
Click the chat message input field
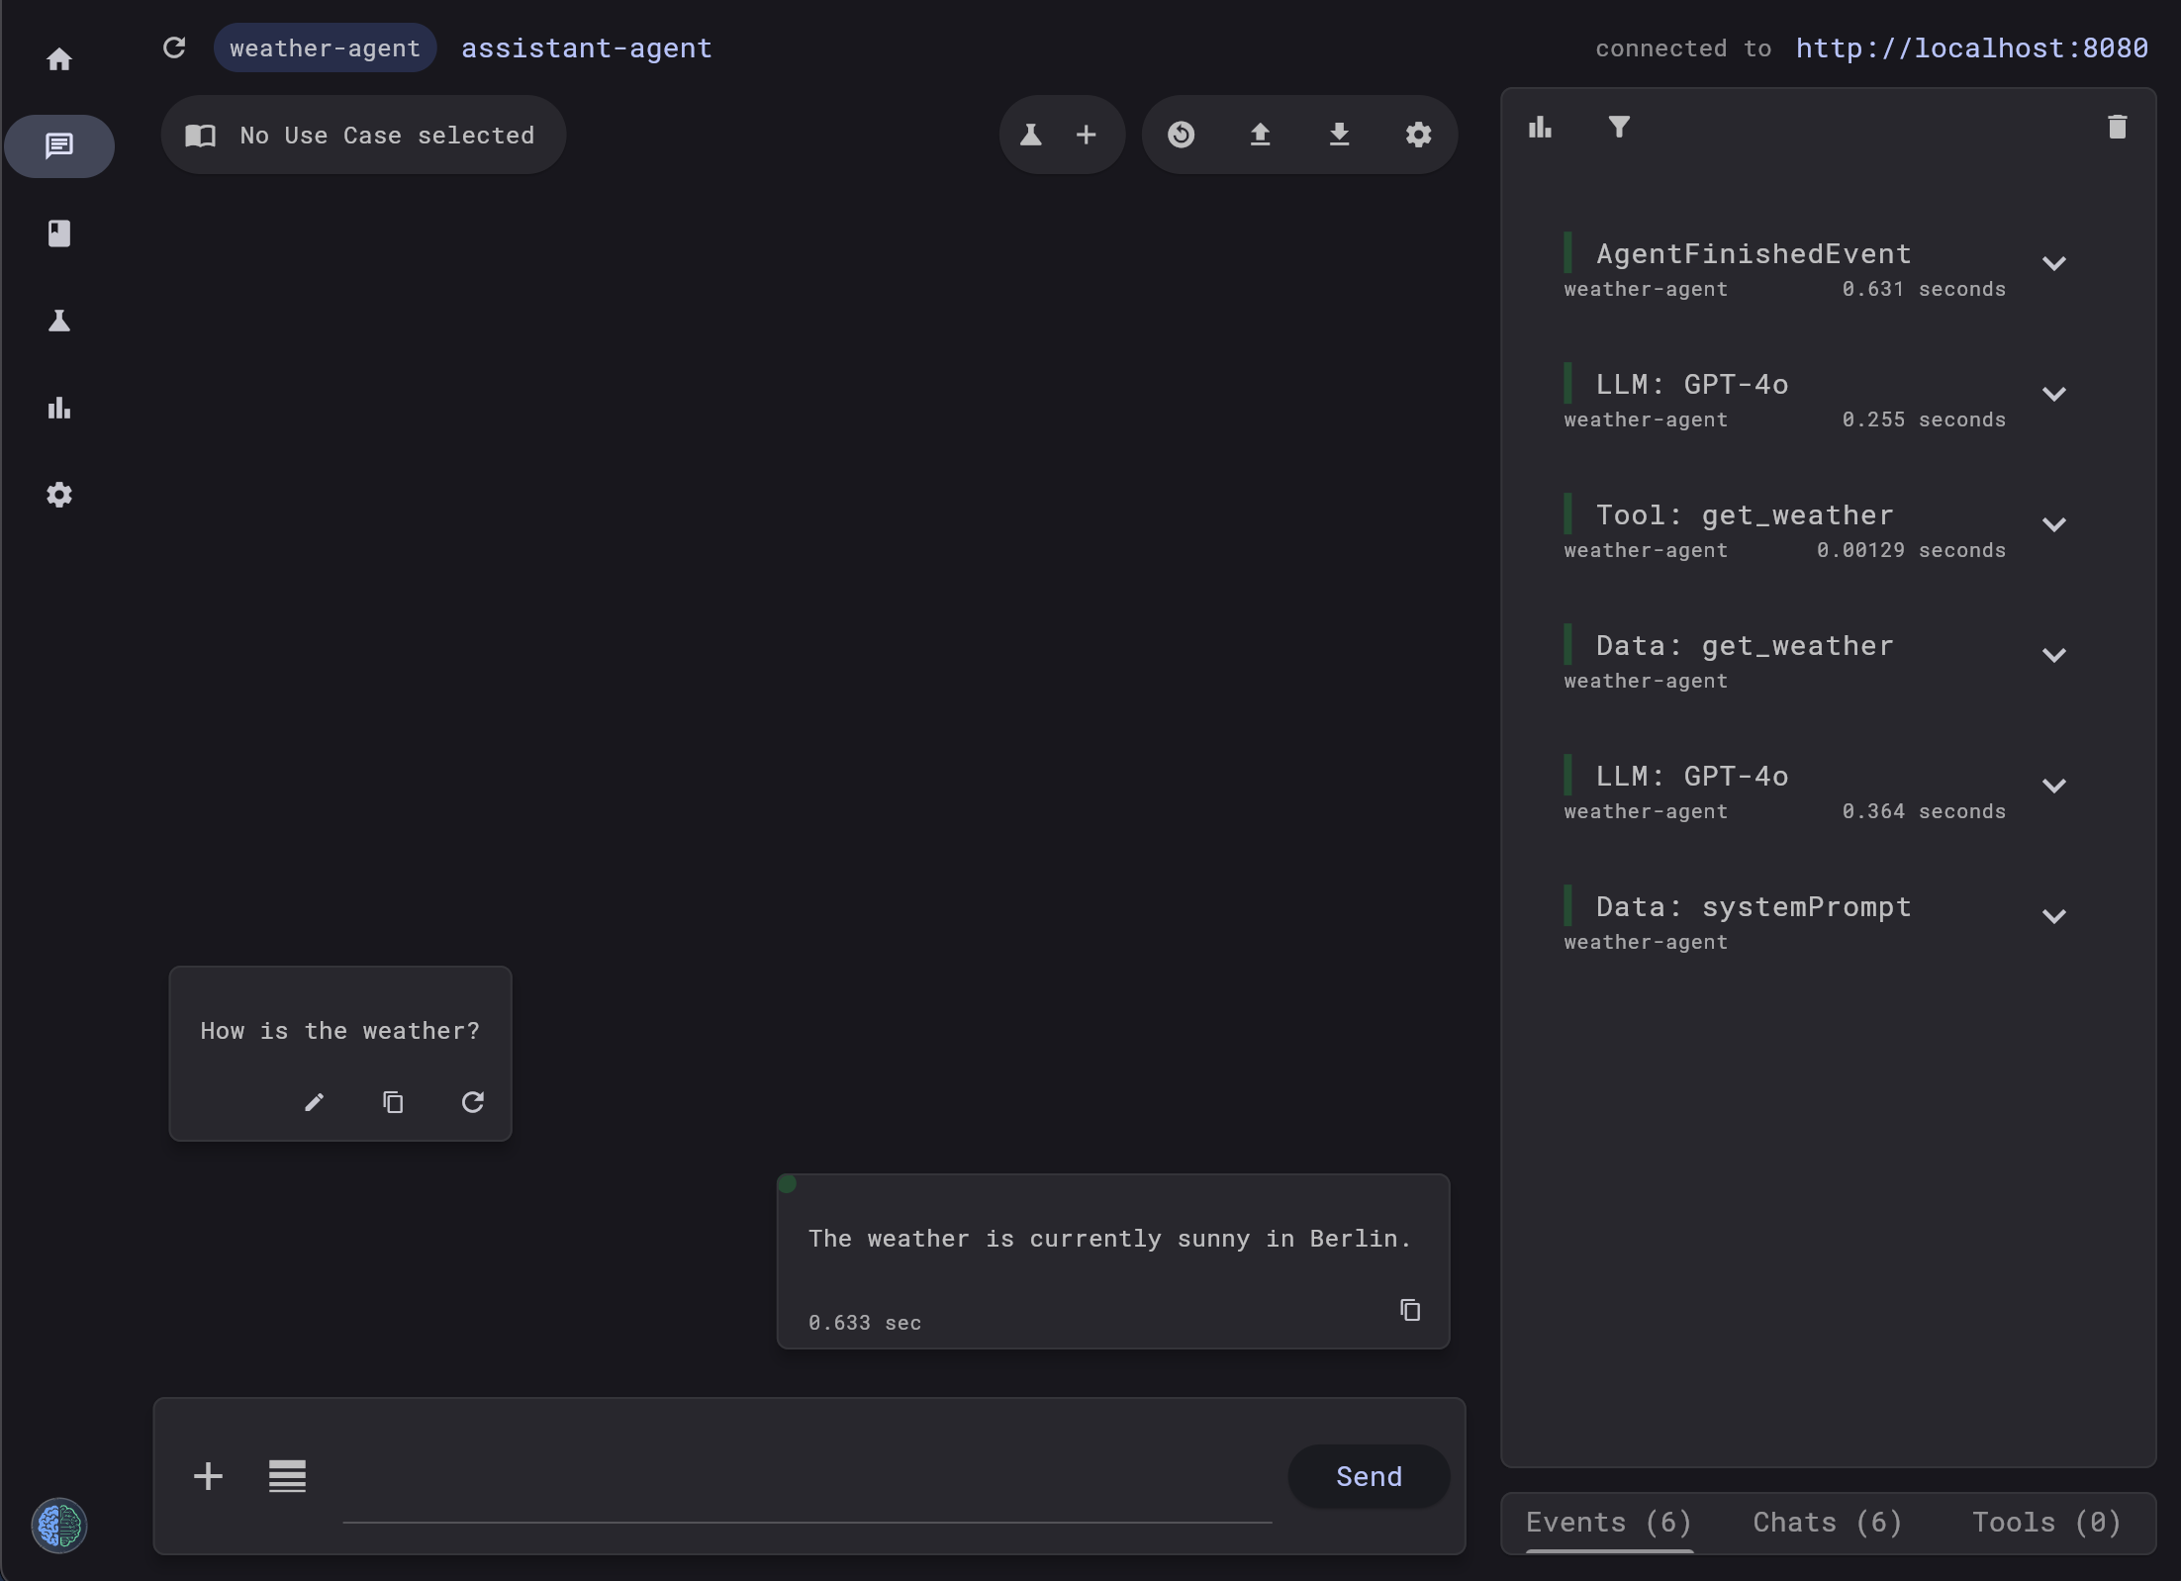806,1494
